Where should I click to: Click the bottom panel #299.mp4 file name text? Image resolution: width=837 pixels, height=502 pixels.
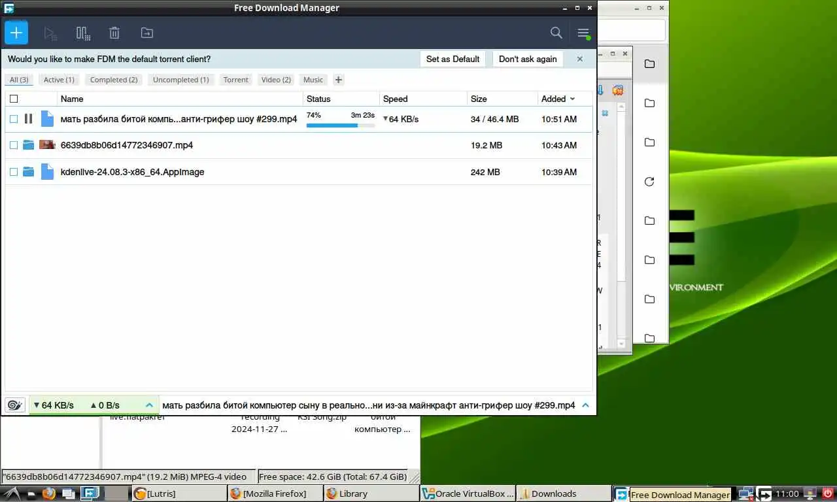pyautogui.click(x=369, y=405)
